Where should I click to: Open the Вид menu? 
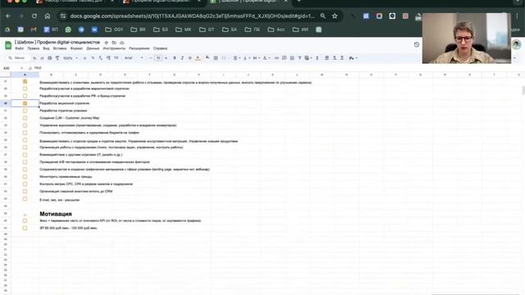click(x=46, y=48)
